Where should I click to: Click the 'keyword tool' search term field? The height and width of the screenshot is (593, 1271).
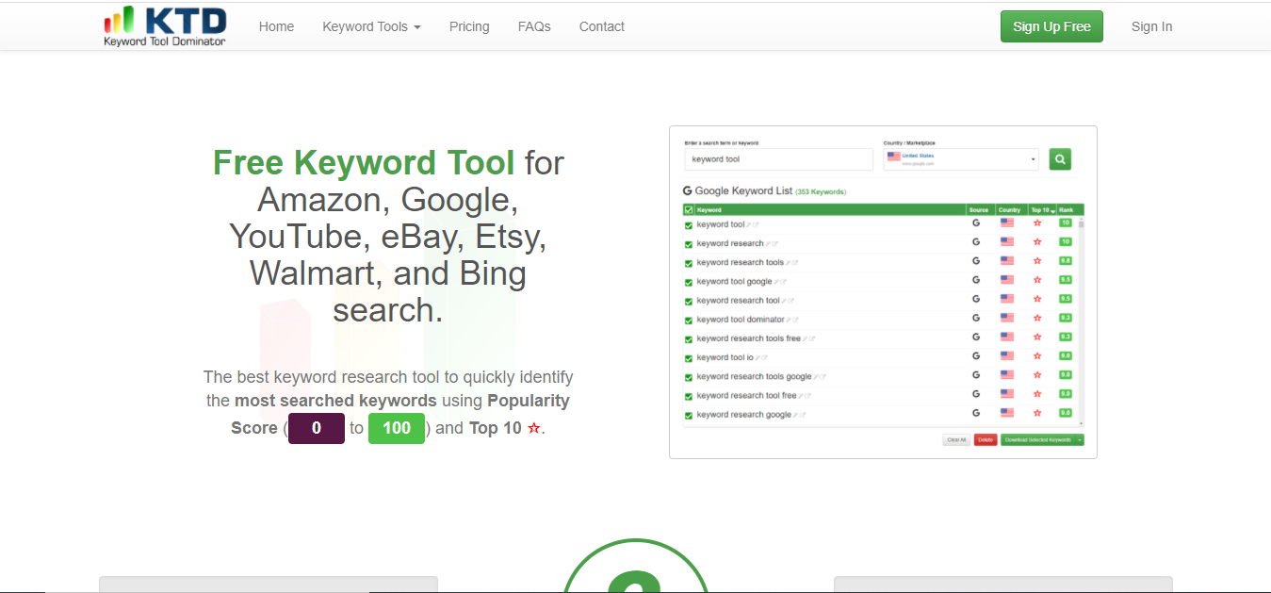pyautogui.click(x=778, y=159)
